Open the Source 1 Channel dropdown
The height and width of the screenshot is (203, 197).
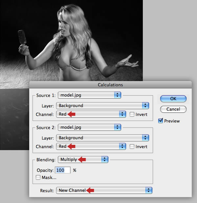[91, 114]
